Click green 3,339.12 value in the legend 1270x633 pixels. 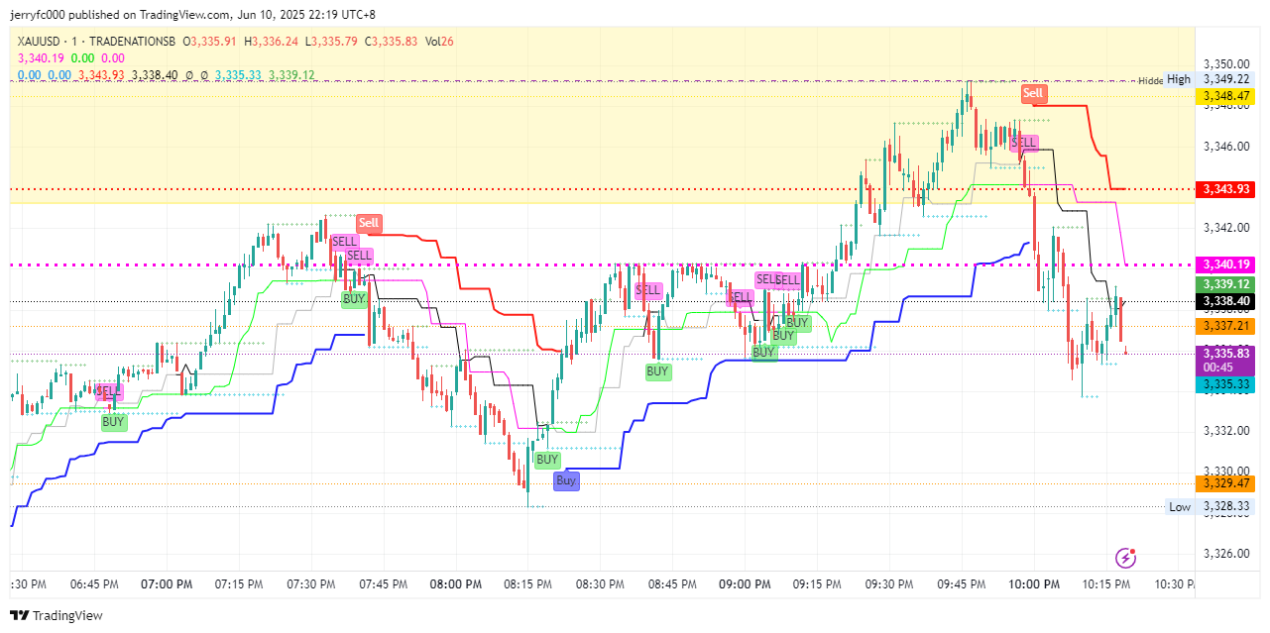tap(291, 75)
